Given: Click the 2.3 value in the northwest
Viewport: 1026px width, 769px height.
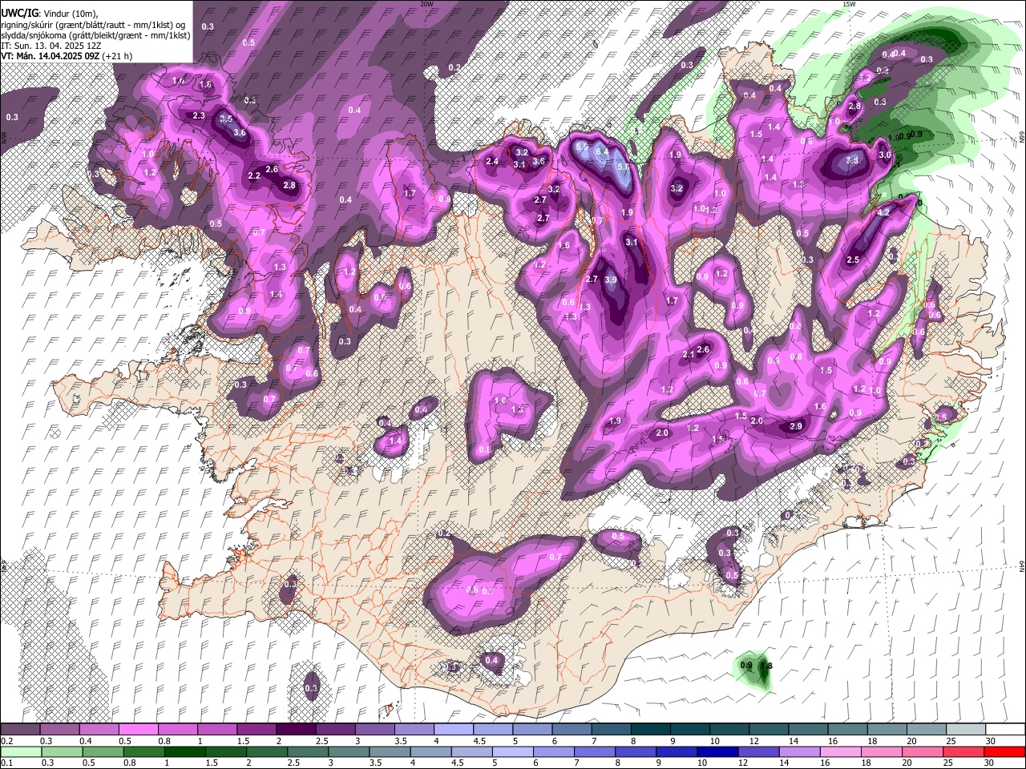Looking at the screenshot, I should click(x=199, y=116).
